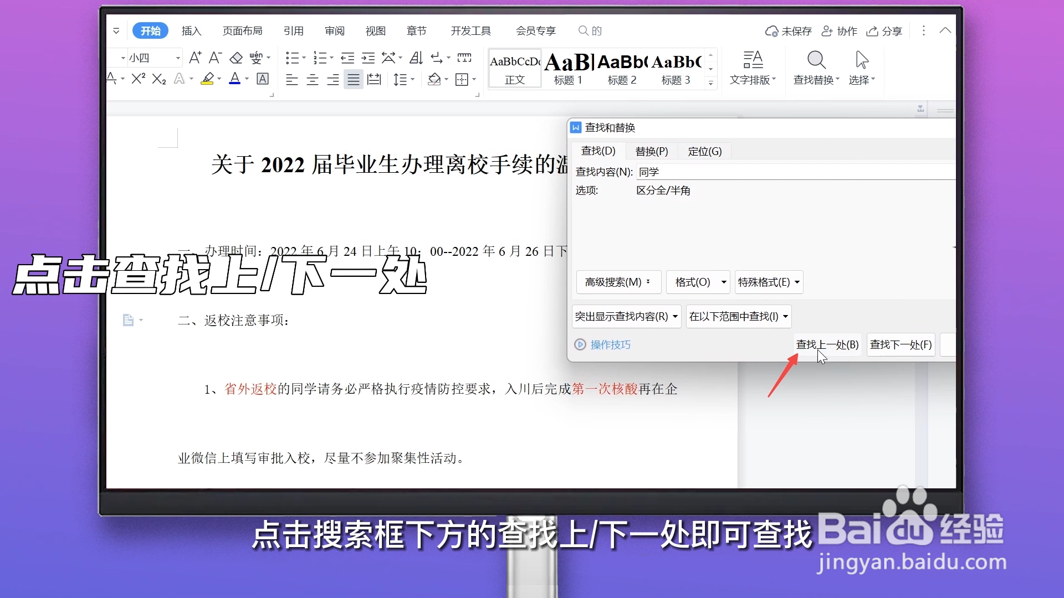
Task: Click the text effects outlined A icon
Action: pos(179,79)
